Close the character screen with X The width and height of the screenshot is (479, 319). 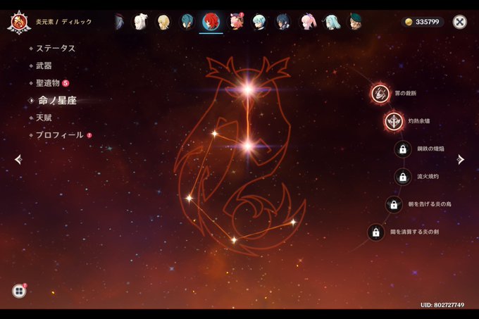(x=459, y=22)
